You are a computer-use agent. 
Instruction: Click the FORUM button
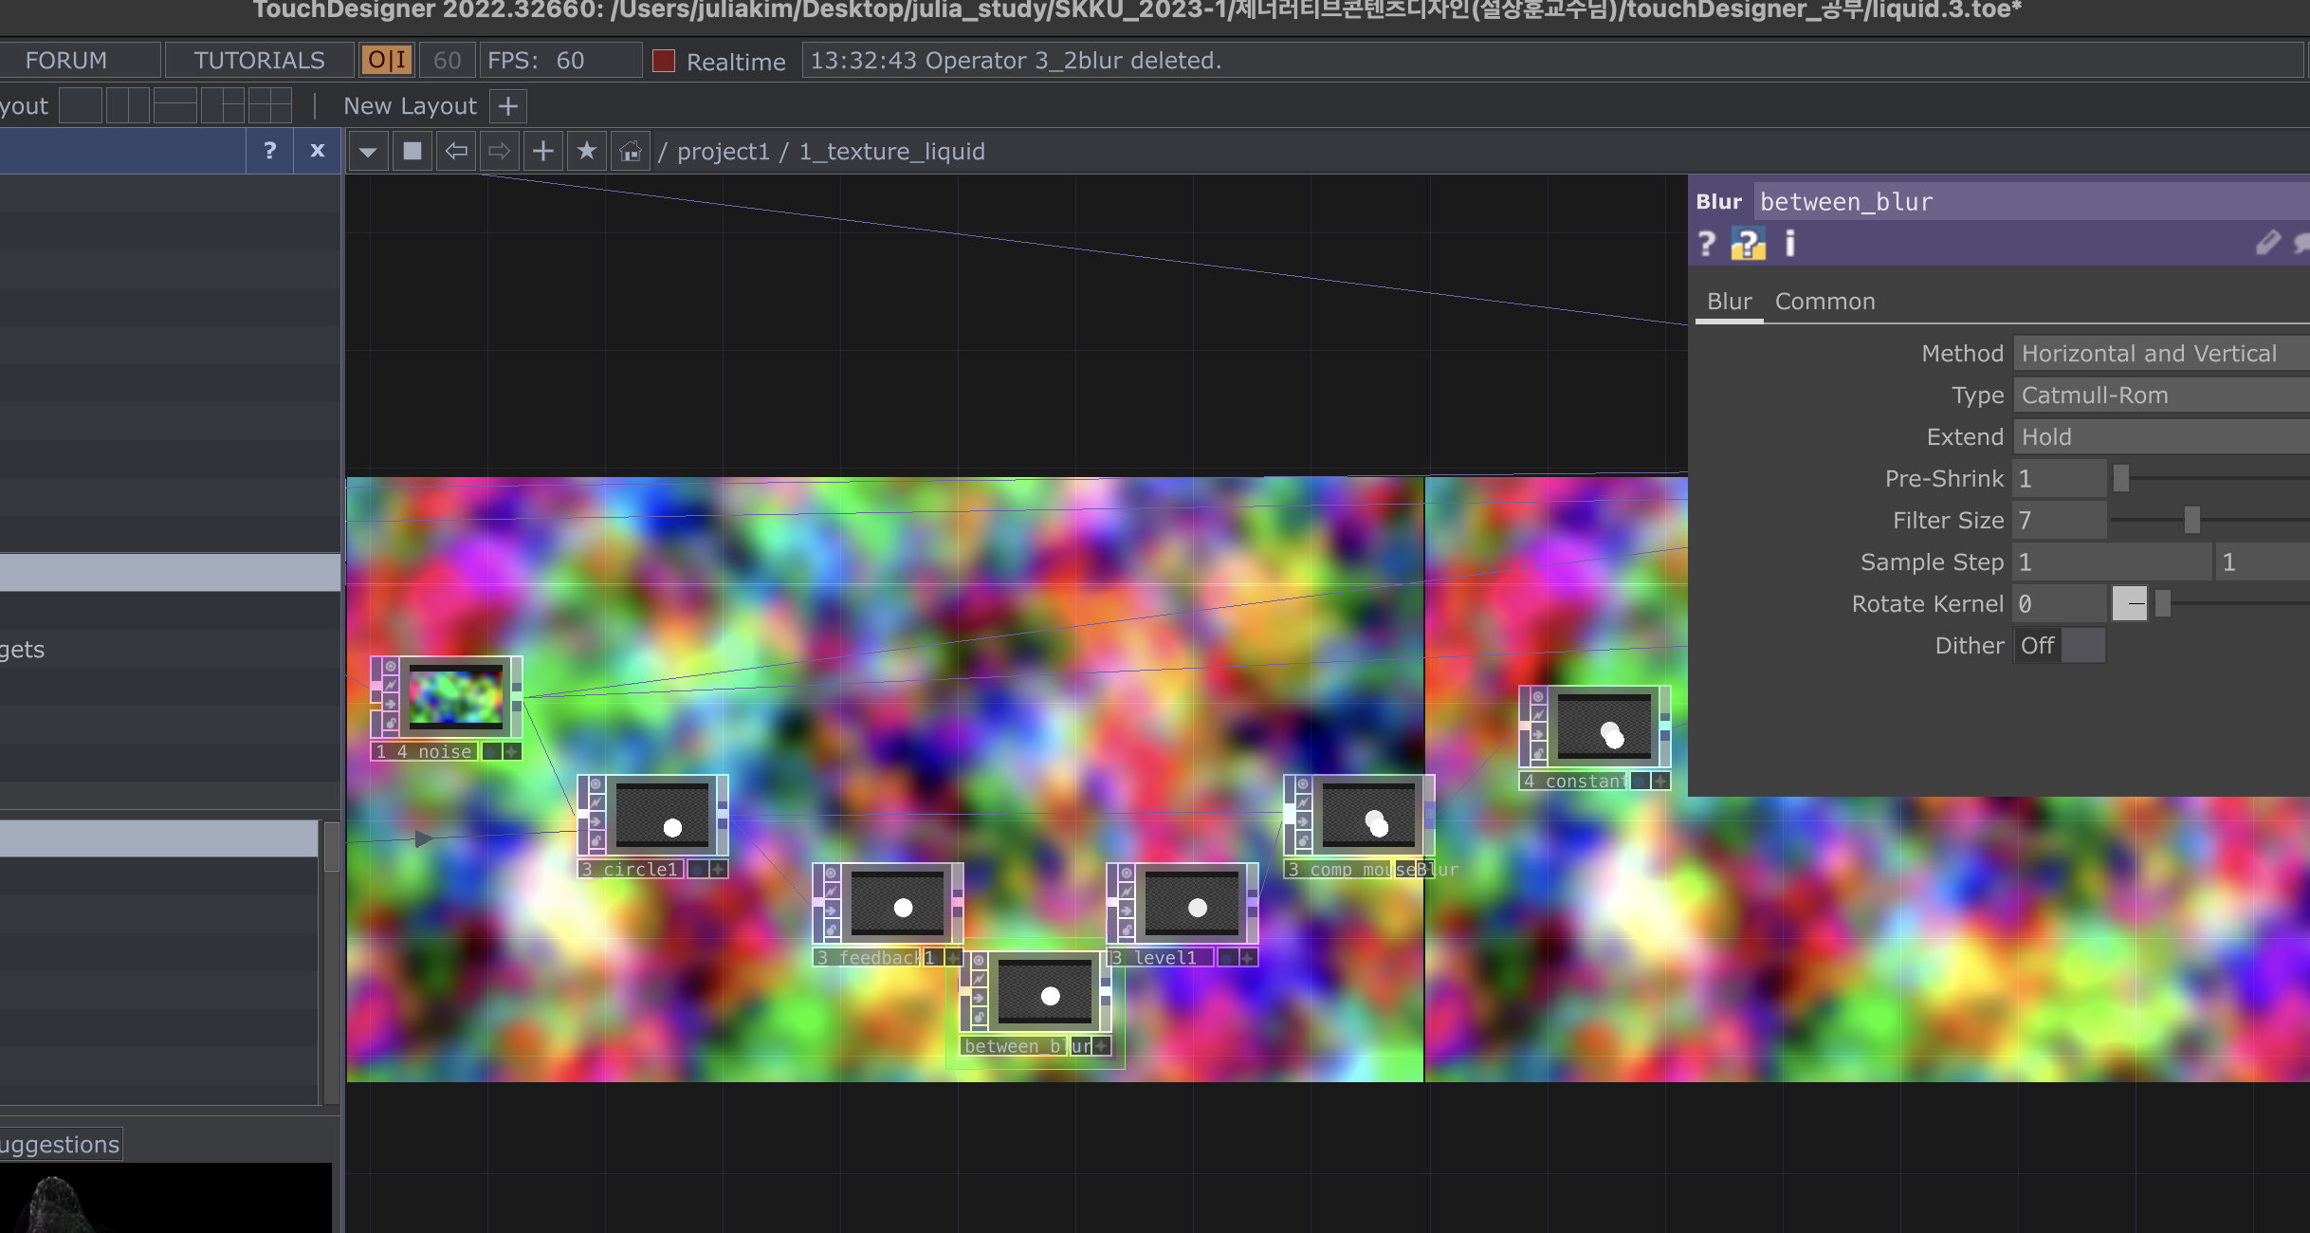tap(66, 61)
